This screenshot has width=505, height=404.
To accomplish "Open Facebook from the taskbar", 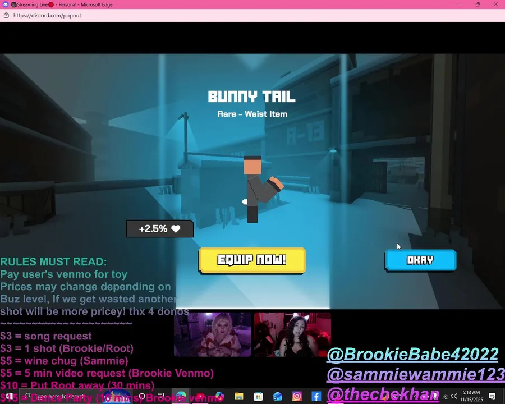I will (x=316, y=396).
